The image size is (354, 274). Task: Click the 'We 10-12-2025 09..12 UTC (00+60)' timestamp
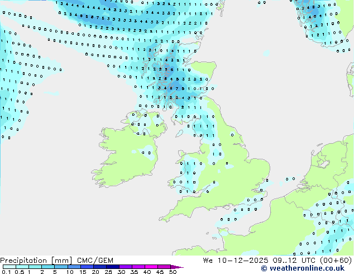278,261
